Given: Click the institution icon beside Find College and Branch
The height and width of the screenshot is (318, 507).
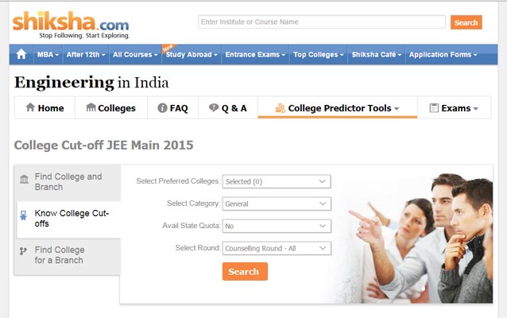Looking at the screenshot, I should click(x=25, y=179).
